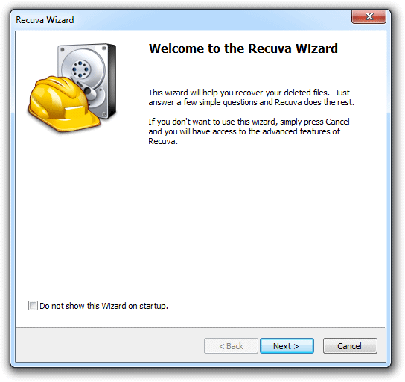The width and height of the screenshot is (405, 382).
Task: Click the 'Welcome to the Recuva Wizard' heading
Action: [243, 48]
